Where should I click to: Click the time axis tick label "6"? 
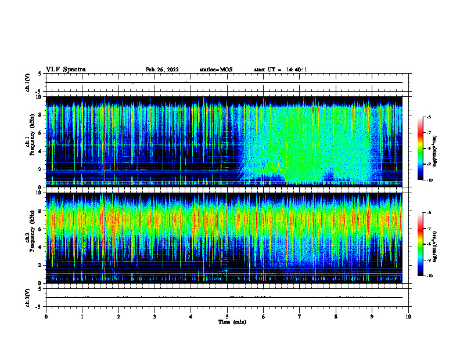264,317
